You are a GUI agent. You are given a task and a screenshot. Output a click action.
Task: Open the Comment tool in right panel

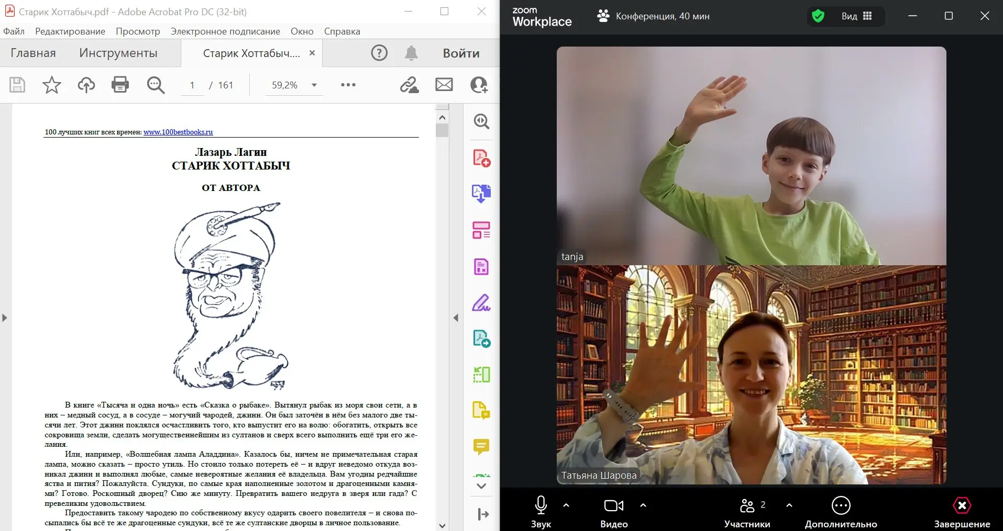(x=481, y=446)
